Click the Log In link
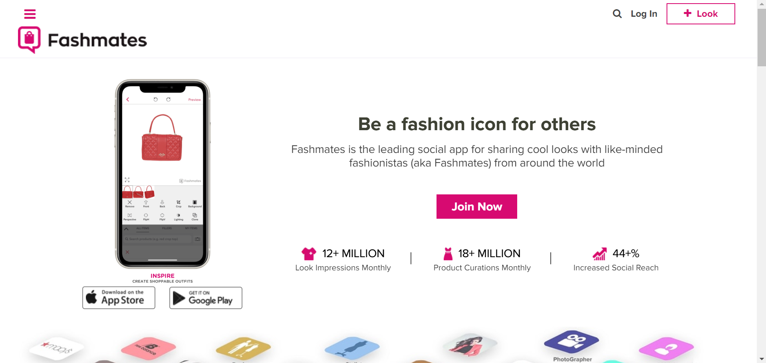Image resolution: width=766 pixels, height=363 pixels. tap(644, 14)
